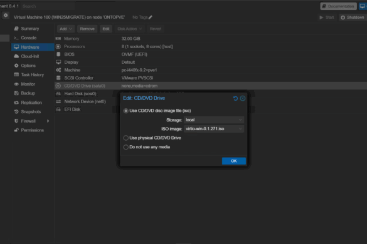Select Use CD/DVD disc image file option
Viewport: 367px width, 244px height.
pyautogui.click(x=125, y=111)
